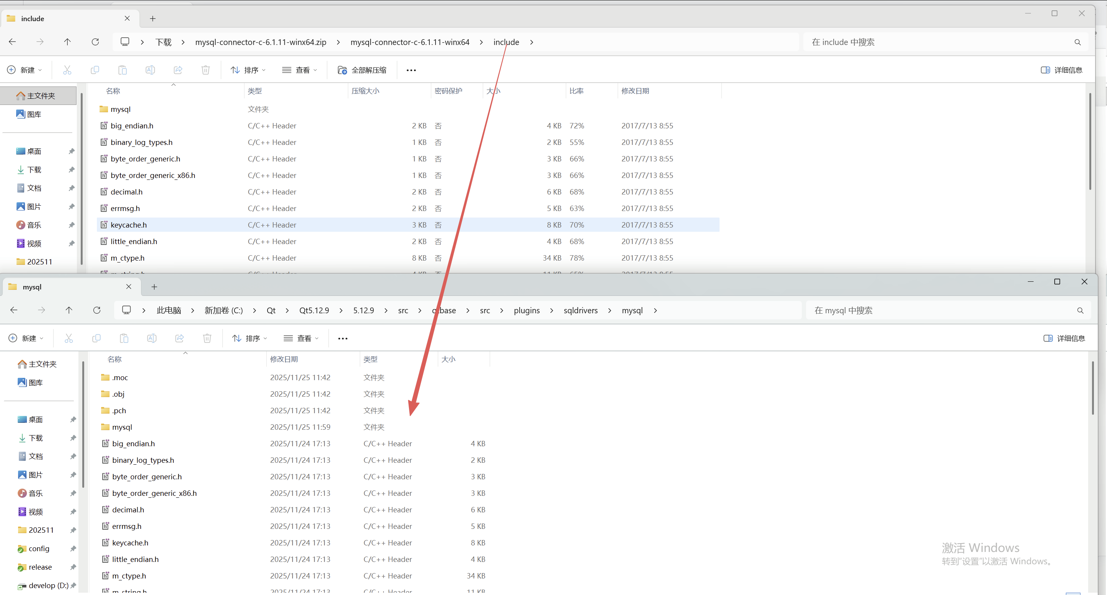
Task: Click the Share icon in the bottom toolbar
Action: pyautogui.click(x=180, y=338)
